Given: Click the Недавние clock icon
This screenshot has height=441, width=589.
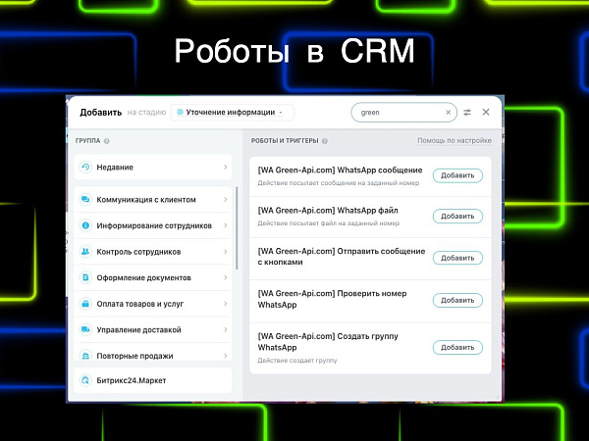Looking at the screenshot, I should (85, 167).
